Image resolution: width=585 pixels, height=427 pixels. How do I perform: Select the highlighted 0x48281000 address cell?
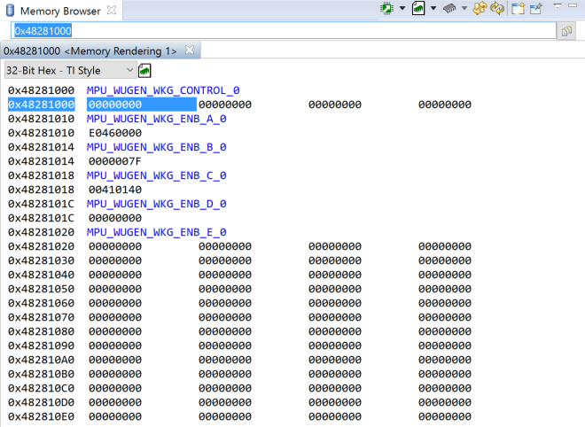(41, 105)
